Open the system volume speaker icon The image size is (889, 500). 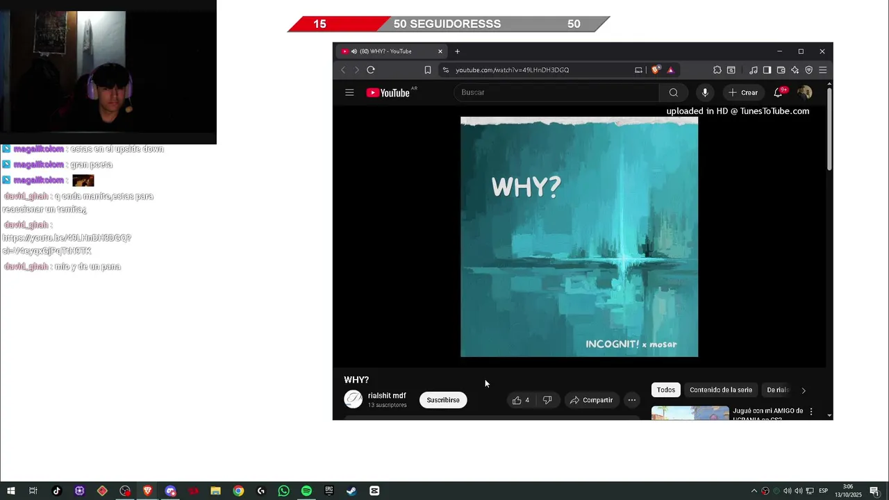[799, 491]
